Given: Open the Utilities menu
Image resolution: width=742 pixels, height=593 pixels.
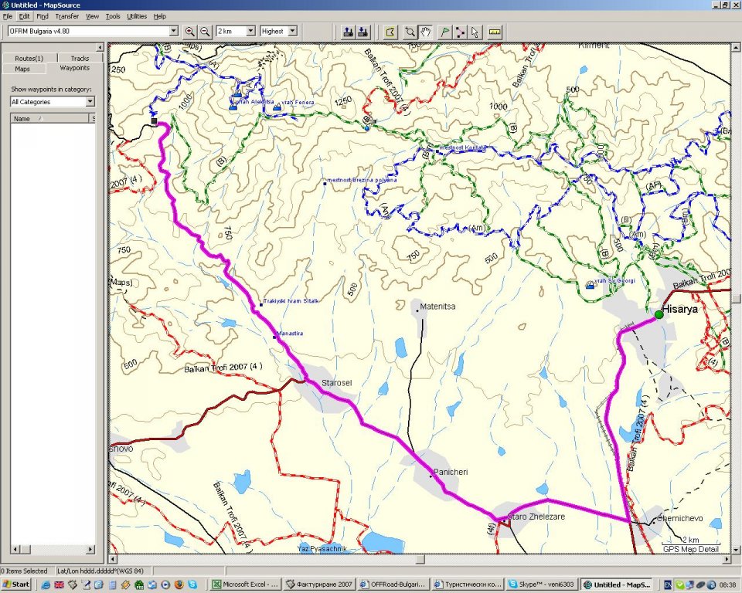Looking at the screenshot, I should tap(137, 16).
